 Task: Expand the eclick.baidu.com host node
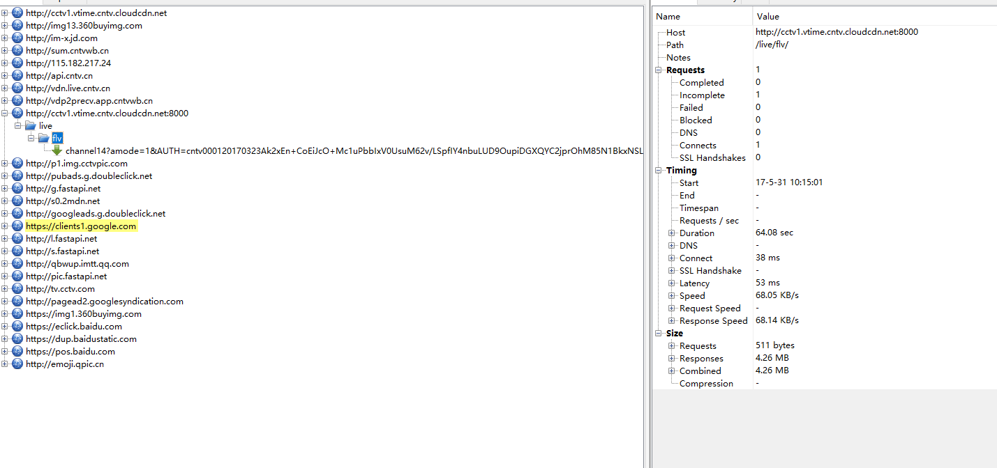click(6, 327)
